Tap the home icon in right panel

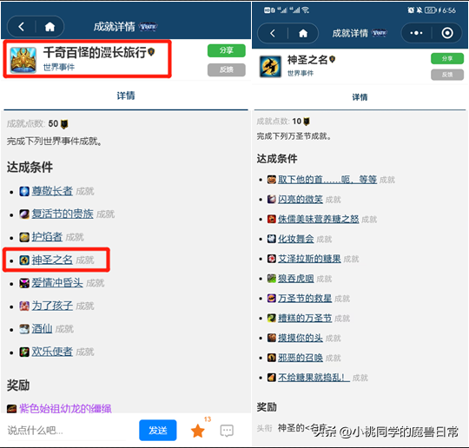click(303, 33)
